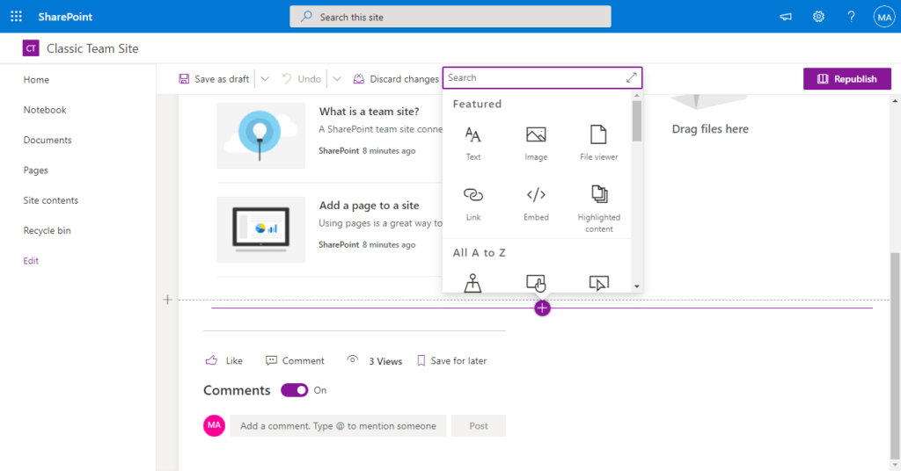
Task: Click the Drag files here area
Action: tap(710, 129)
